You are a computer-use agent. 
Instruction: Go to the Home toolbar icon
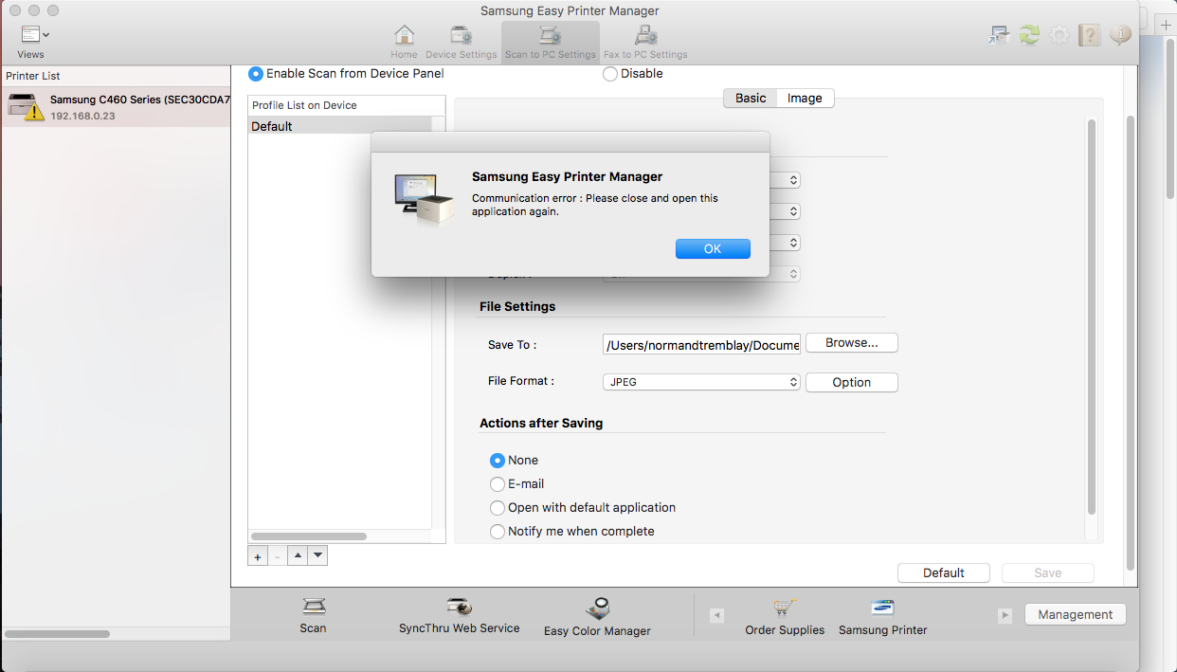click(404, 36)
